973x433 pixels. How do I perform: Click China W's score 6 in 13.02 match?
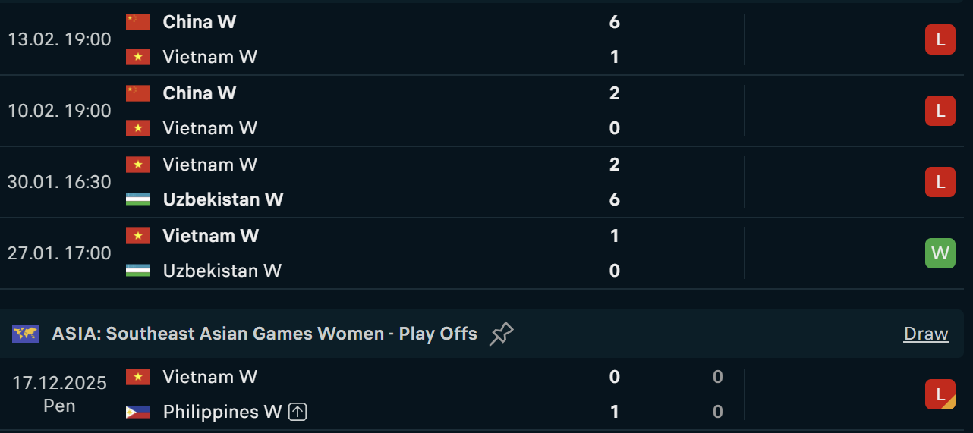point(614,22)
